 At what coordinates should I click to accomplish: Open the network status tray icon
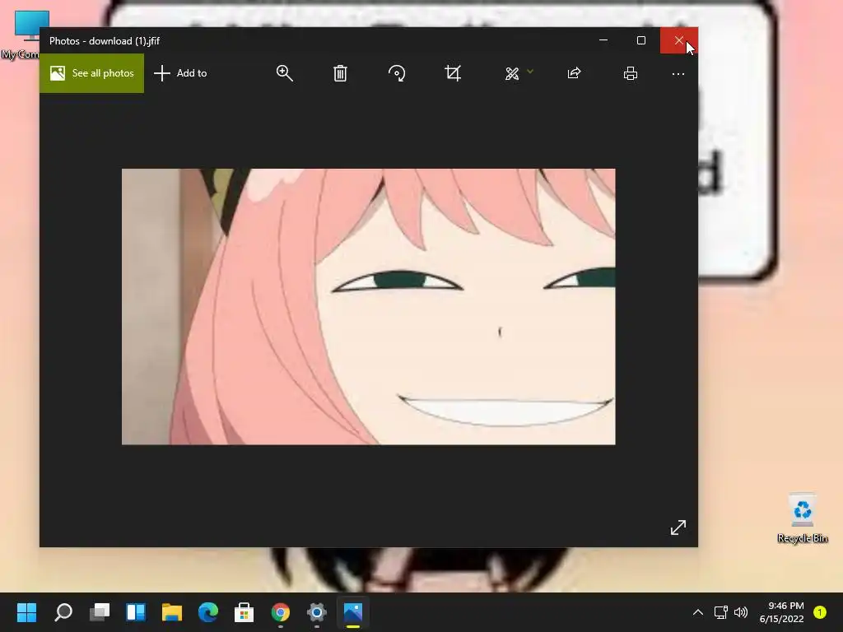720,612
